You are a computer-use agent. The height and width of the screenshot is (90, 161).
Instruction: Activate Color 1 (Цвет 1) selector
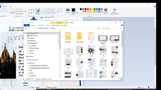tap(73, 11)
